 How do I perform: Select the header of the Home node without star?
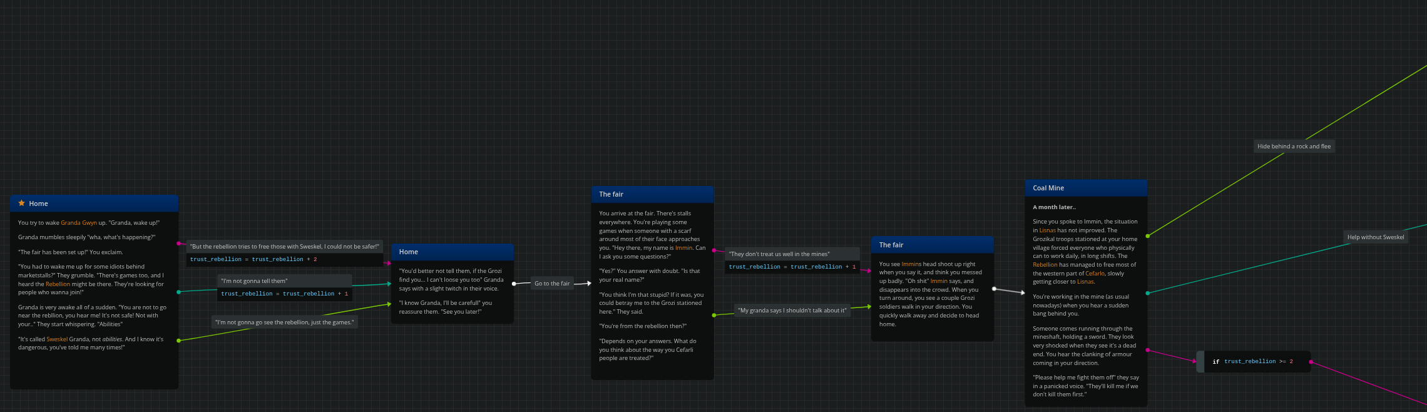(452, 252)
